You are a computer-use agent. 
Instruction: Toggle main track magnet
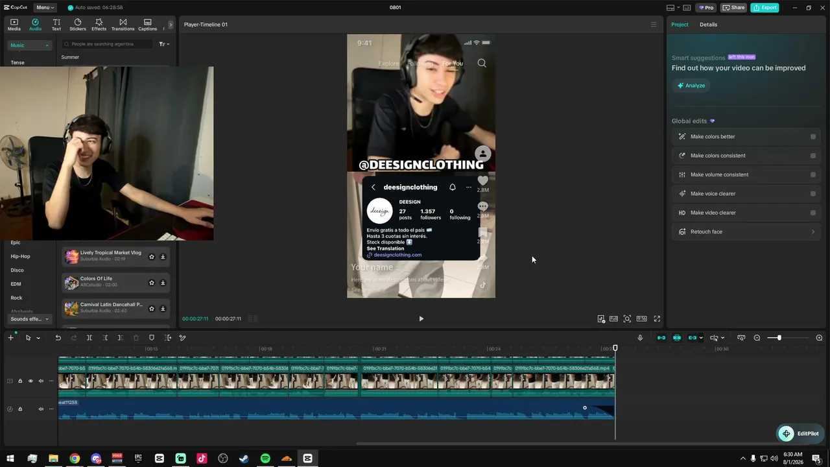tap(661, 337)
